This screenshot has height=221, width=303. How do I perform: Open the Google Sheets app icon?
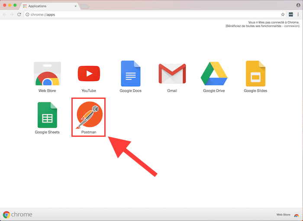[x=47, y=115]
